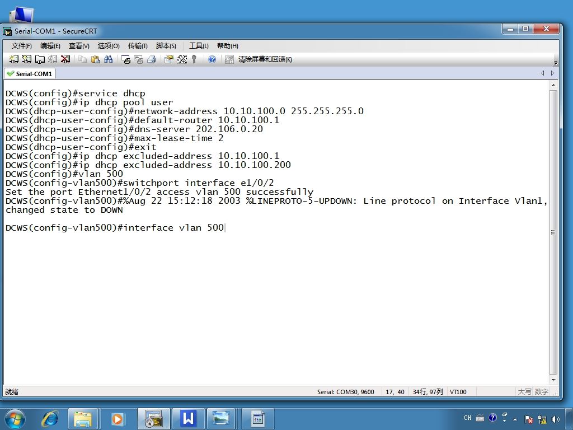Click the 'DCWS(config)#vlan 500' line
The width and height of the screenshot is (573, 430).
(x=64, y=174)
